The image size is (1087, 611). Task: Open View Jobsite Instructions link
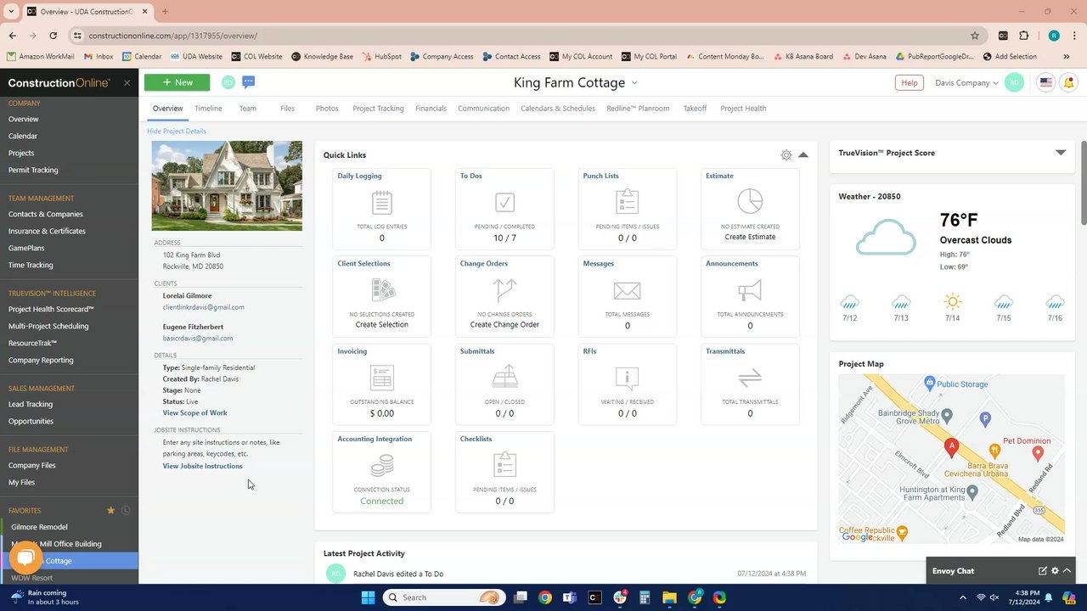pyautogui.click(x=203, y=466)
